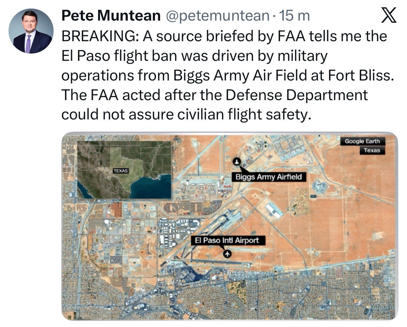Click the TEXAS label on inset map
Screen dimensions: 407x327
(121, 171)
